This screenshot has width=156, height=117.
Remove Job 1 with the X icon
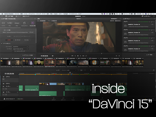click(154, 22)
